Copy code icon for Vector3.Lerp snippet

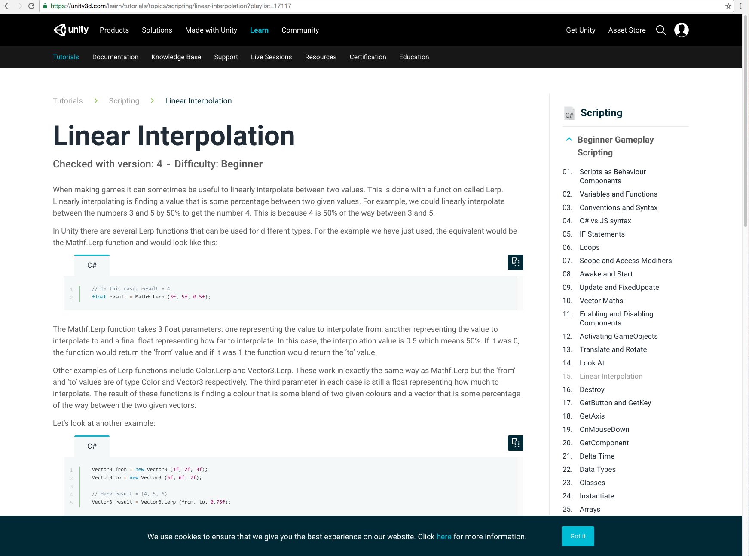(x=516, y=443)
